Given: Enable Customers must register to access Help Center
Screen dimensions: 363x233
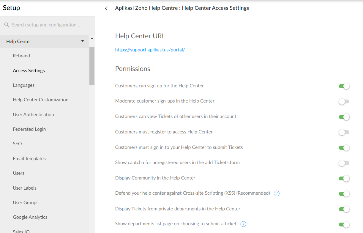Looking at the screenshot, I should coord(344,132).
